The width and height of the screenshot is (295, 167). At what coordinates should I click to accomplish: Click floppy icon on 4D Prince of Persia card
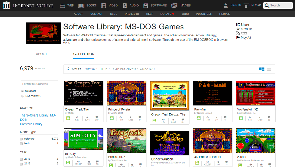[x=197, y=163]
